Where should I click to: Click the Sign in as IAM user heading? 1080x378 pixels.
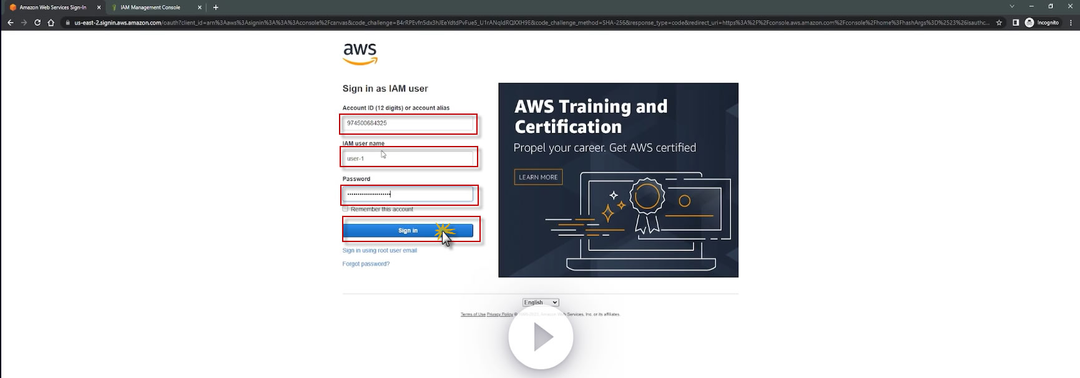pyautogui.click(x=385, y=89)
